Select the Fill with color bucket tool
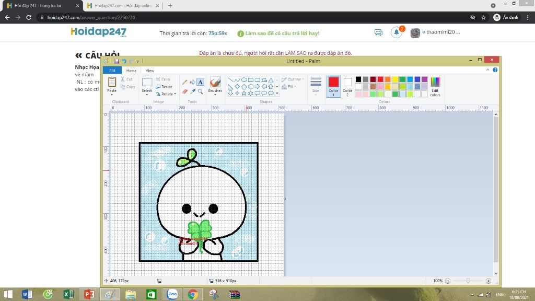The image size is (535, 301). 192,82
